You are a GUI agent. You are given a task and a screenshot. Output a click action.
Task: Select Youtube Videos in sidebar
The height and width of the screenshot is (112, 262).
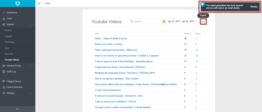click(12, 60)
